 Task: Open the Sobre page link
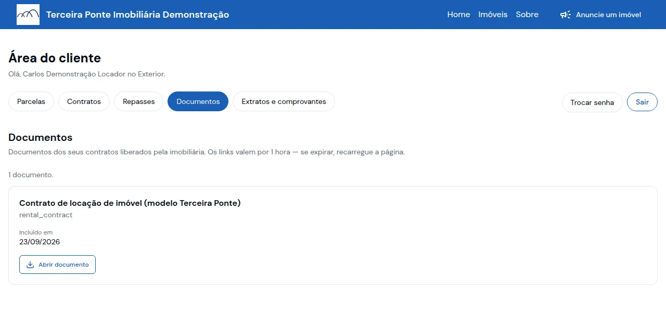click(527, 15)
